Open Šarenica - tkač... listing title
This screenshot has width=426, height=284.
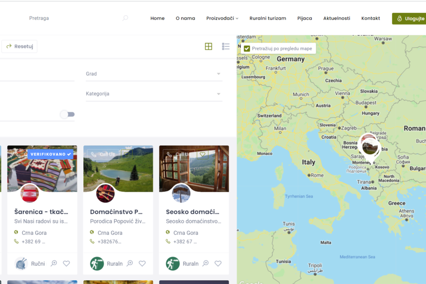(41, 212)
